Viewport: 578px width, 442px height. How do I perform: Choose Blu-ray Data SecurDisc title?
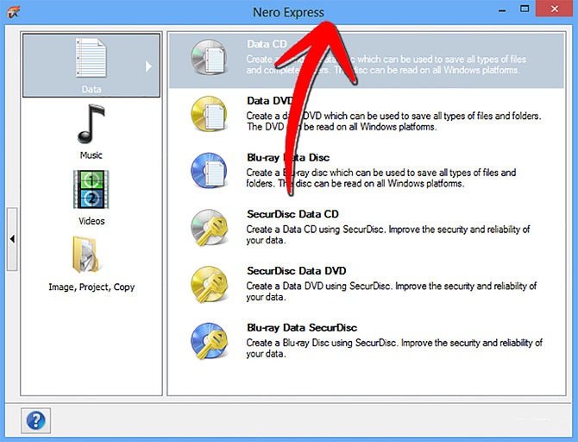pyautogui.click(x=302, y=328)
